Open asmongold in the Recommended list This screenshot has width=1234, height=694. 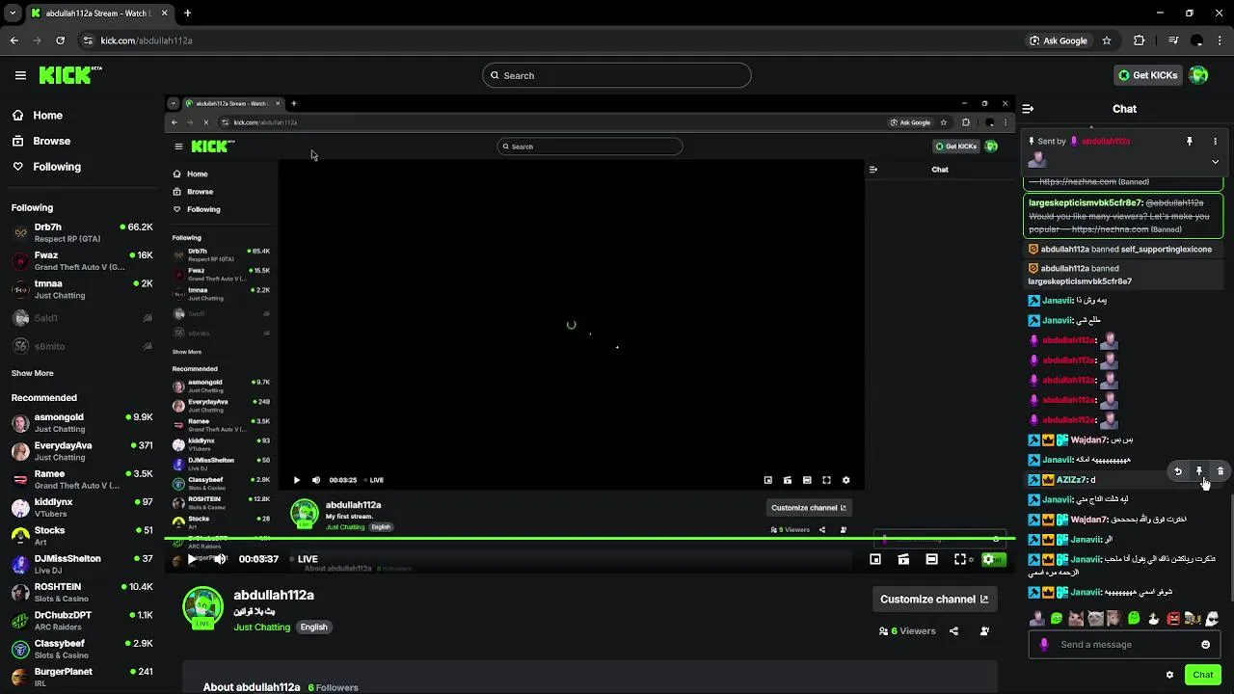pos(82,423)
